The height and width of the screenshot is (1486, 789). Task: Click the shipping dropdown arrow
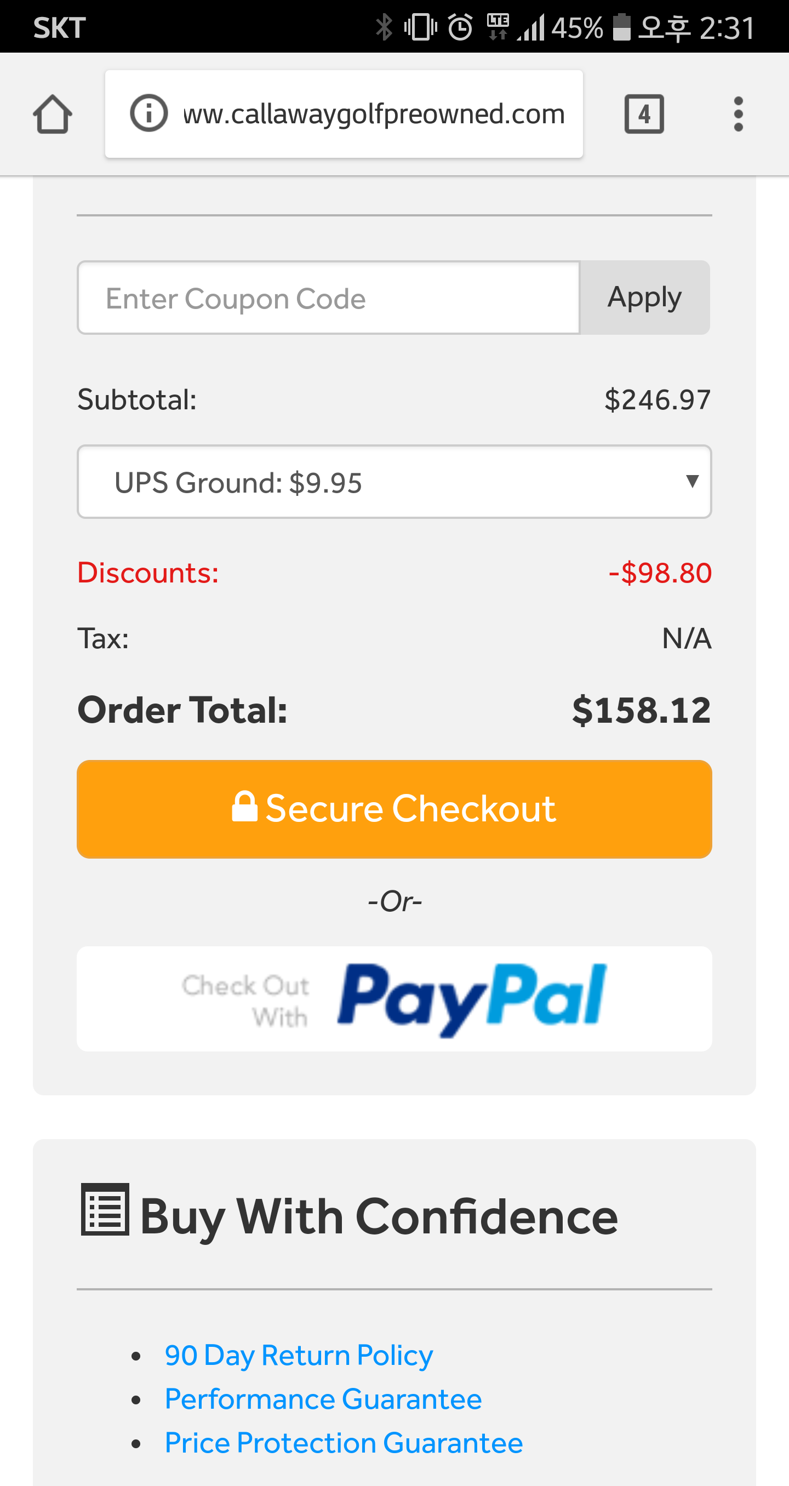coord(692,481)
